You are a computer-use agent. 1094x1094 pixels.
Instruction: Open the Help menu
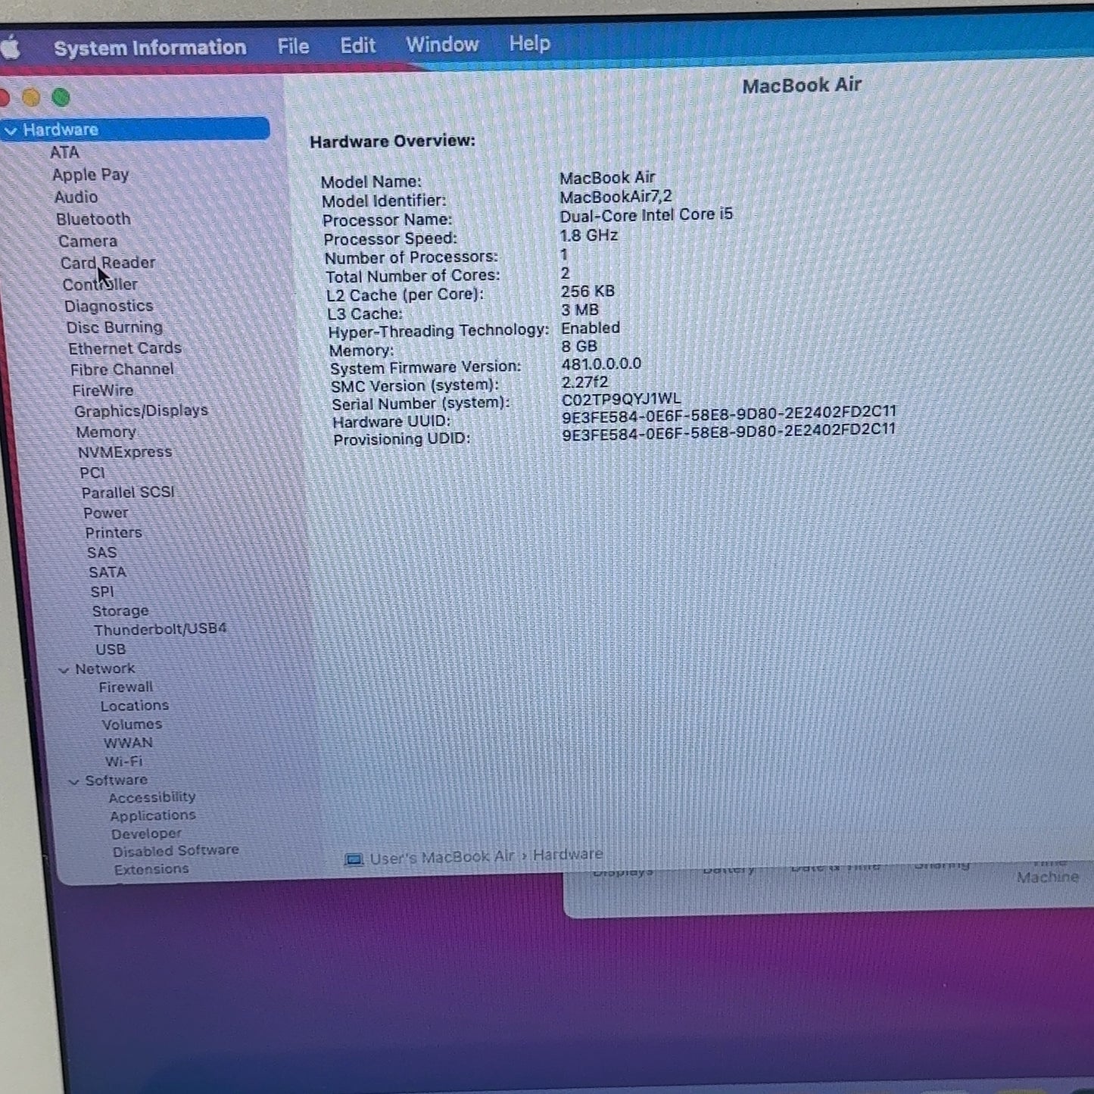529,43
